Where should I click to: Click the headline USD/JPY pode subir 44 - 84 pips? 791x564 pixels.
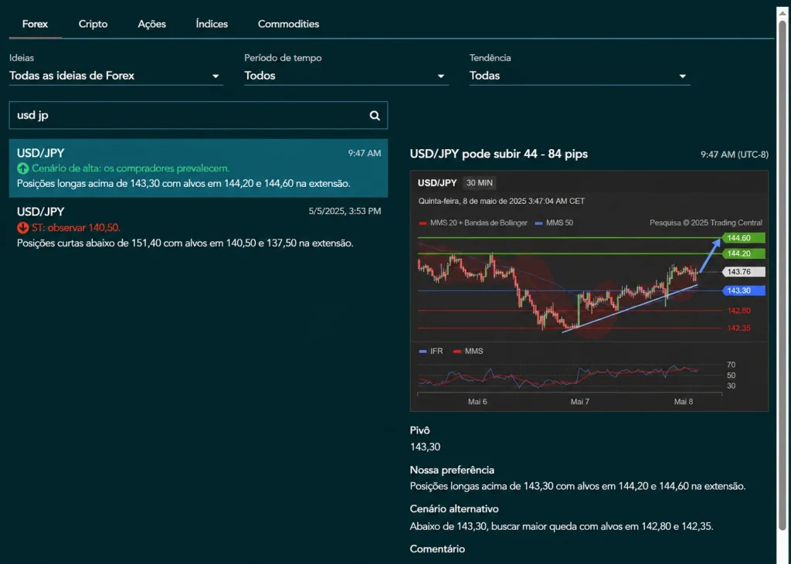(499, 154)
